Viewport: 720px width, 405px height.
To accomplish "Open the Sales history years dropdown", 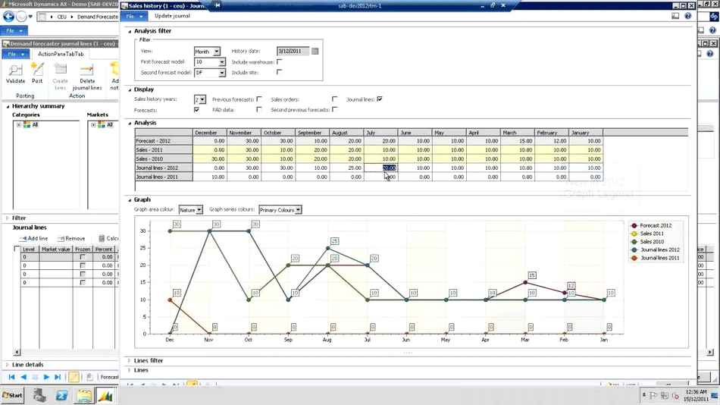I will [x=202, y=99].
